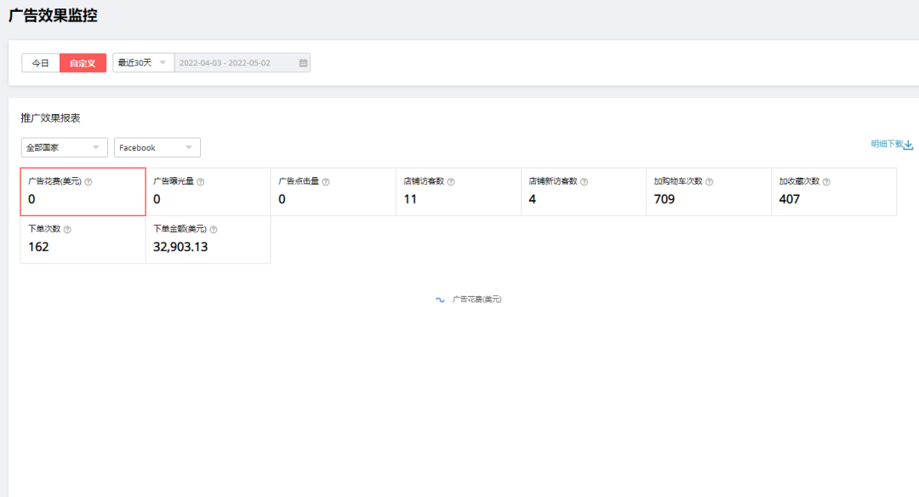Select the 店铺新访客数 metric card
Screen dimensions: 919x497
[x=584, y=191]
